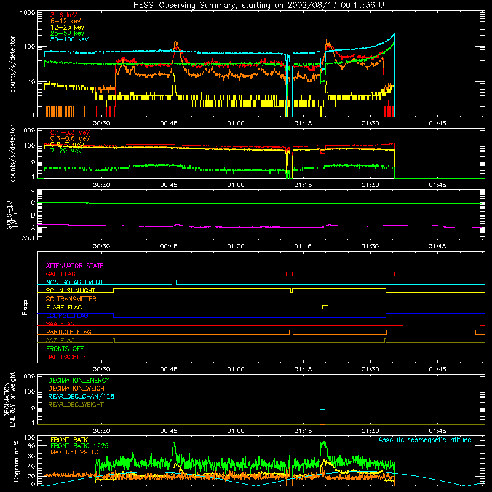Click the 50-100 keV curve peak at data end

click(x=394, y=34)
